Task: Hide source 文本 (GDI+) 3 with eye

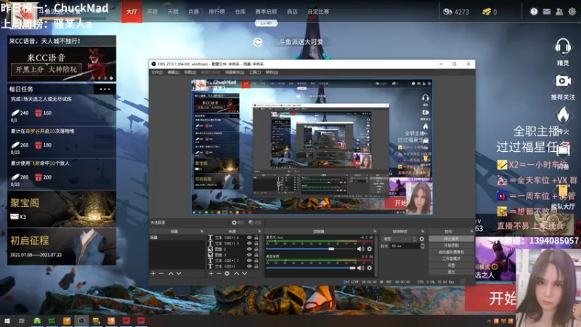Action: click(x=249, y=243)
